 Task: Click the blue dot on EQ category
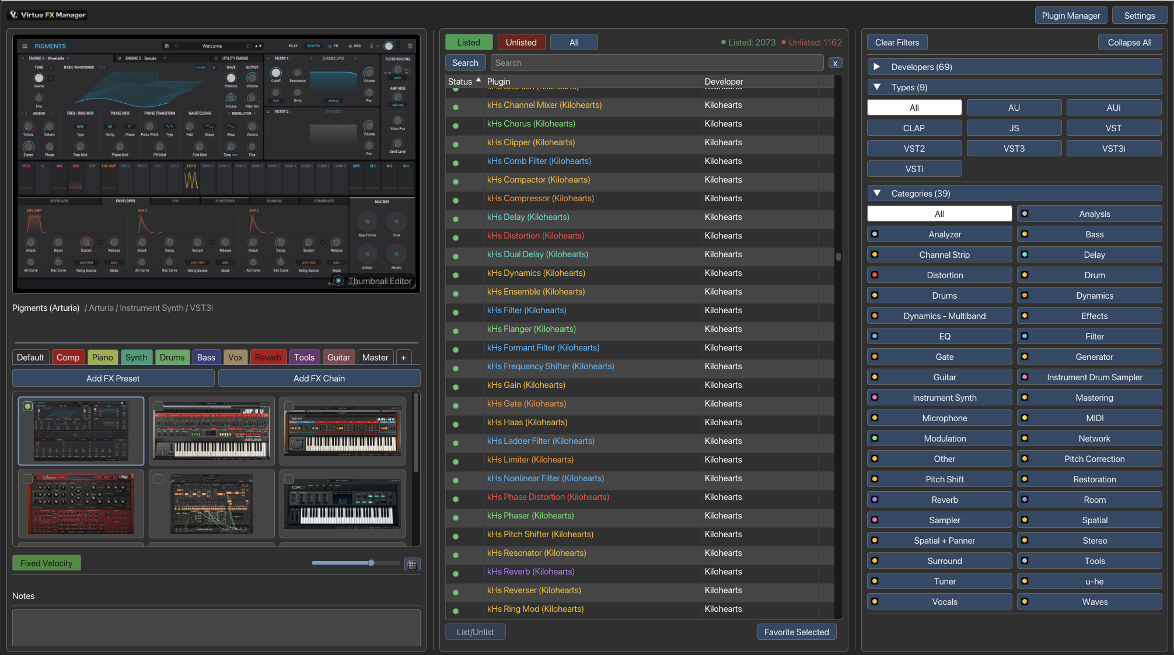[x=875, y=336]
